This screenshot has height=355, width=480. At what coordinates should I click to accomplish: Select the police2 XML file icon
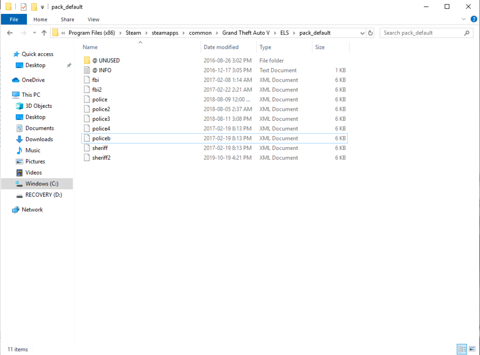(87, 109)
